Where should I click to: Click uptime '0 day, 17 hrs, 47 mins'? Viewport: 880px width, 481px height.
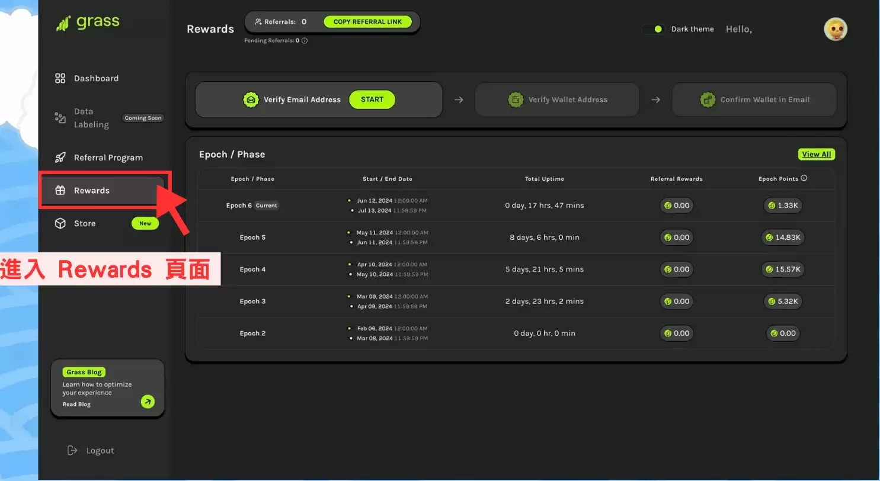click(x=545, y=206)
